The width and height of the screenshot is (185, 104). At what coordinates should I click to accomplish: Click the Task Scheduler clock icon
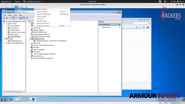tap(9, 26)
